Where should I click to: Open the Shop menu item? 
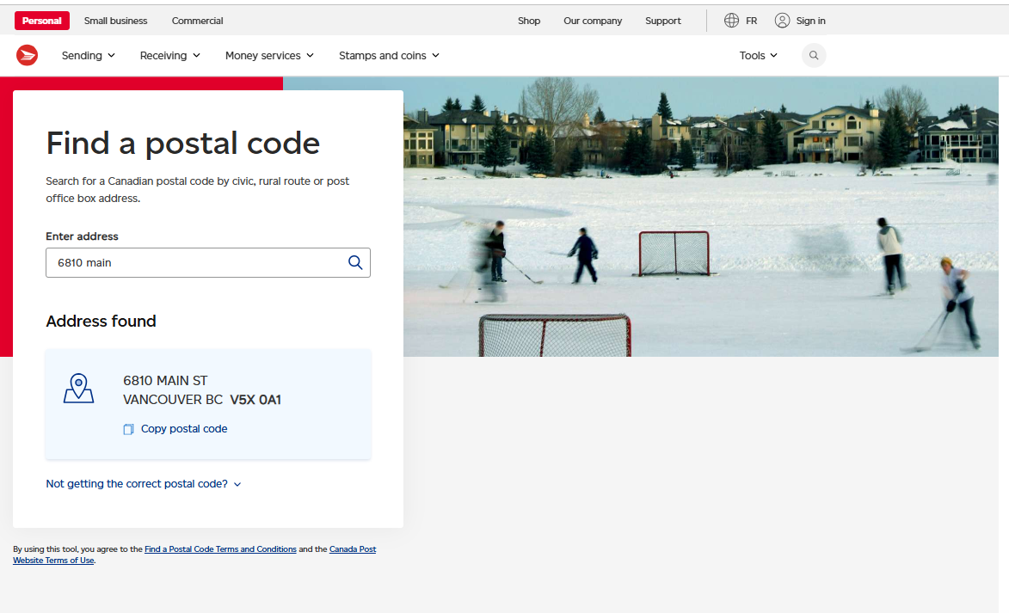(x=529, y=21)
